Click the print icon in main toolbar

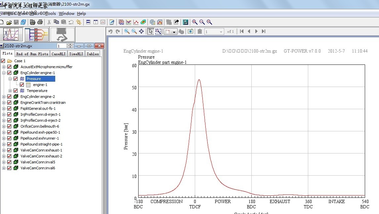tap(40, 22)
